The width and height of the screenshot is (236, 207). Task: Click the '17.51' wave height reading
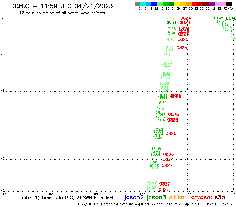tap(161, 108)
